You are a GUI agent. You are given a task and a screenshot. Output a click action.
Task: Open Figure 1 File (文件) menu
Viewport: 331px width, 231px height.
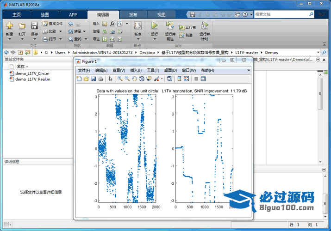pyautogui.click(x=84, y=71)
